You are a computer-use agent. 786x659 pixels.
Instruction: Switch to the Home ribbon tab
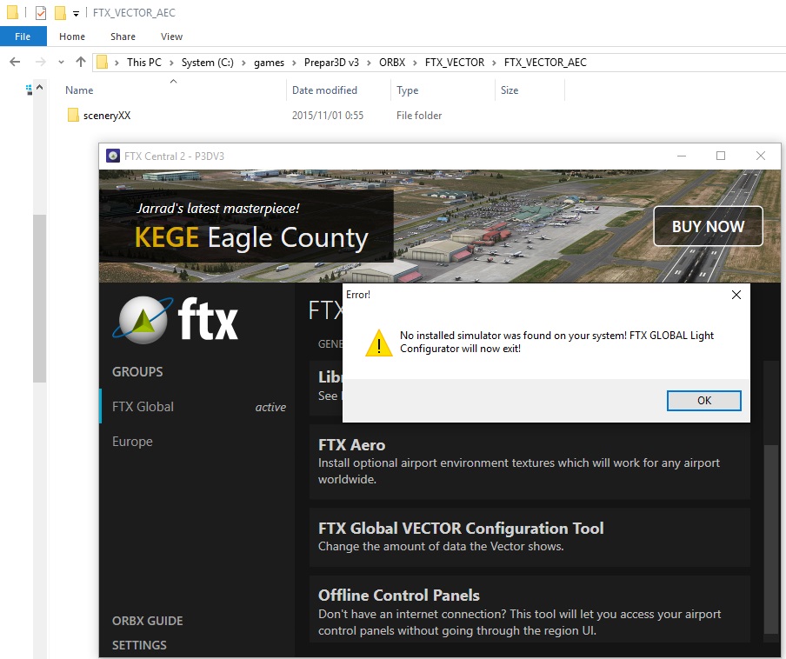(71, 36)
